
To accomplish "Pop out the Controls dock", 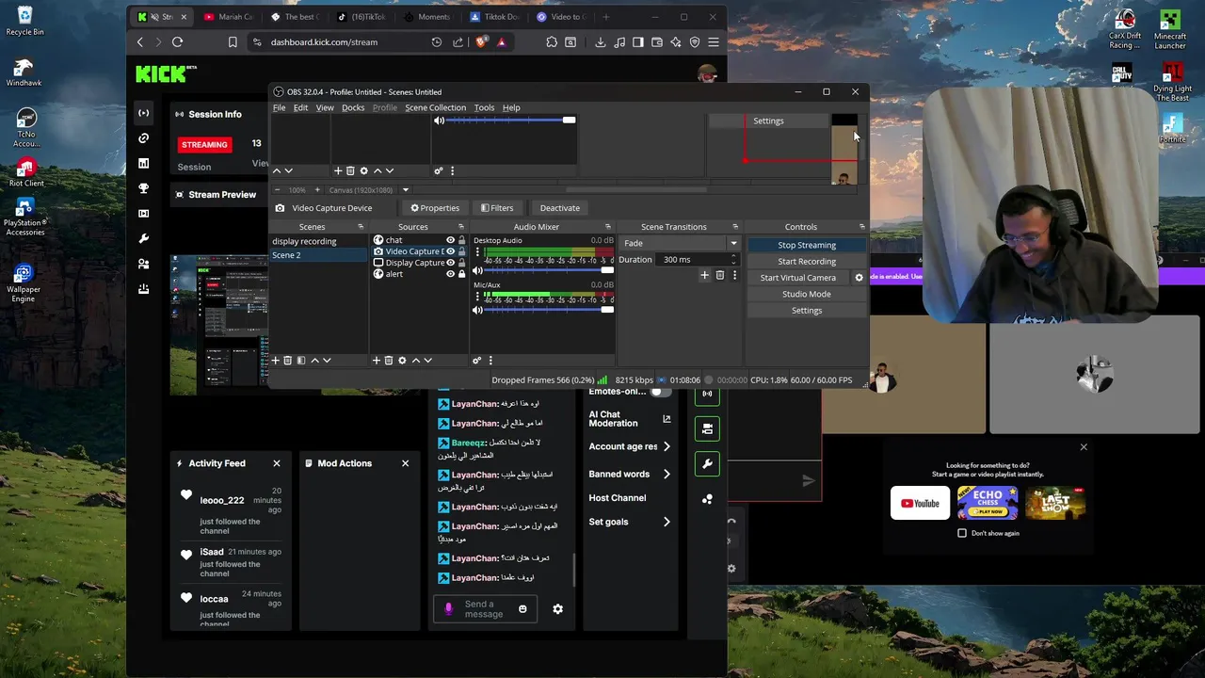I will (x=861, y=227).
